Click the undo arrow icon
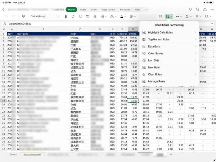216x162 pixels. click(x=6, y=17)
